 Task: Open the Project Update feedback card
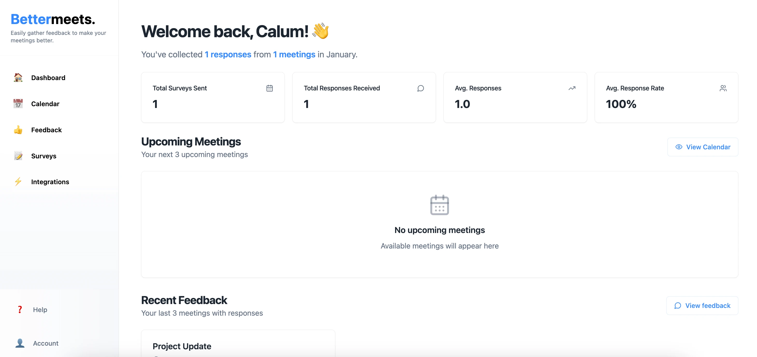238,346
